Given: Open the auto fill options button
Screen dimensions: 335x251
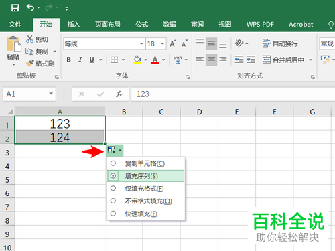Looking at the screenshot, I should coord(115,150).
